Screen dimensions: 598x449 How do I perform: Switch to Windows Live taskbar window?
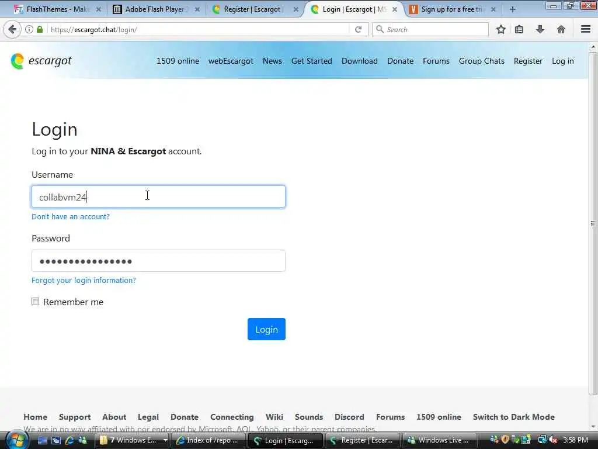tap(440, 440)
